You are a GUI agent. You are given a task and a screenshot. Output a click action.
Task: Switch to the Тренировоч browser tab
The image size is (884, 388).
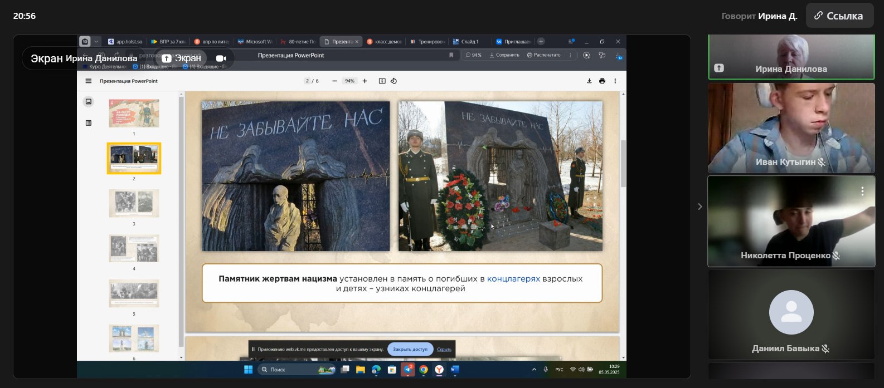click(428, 42)
